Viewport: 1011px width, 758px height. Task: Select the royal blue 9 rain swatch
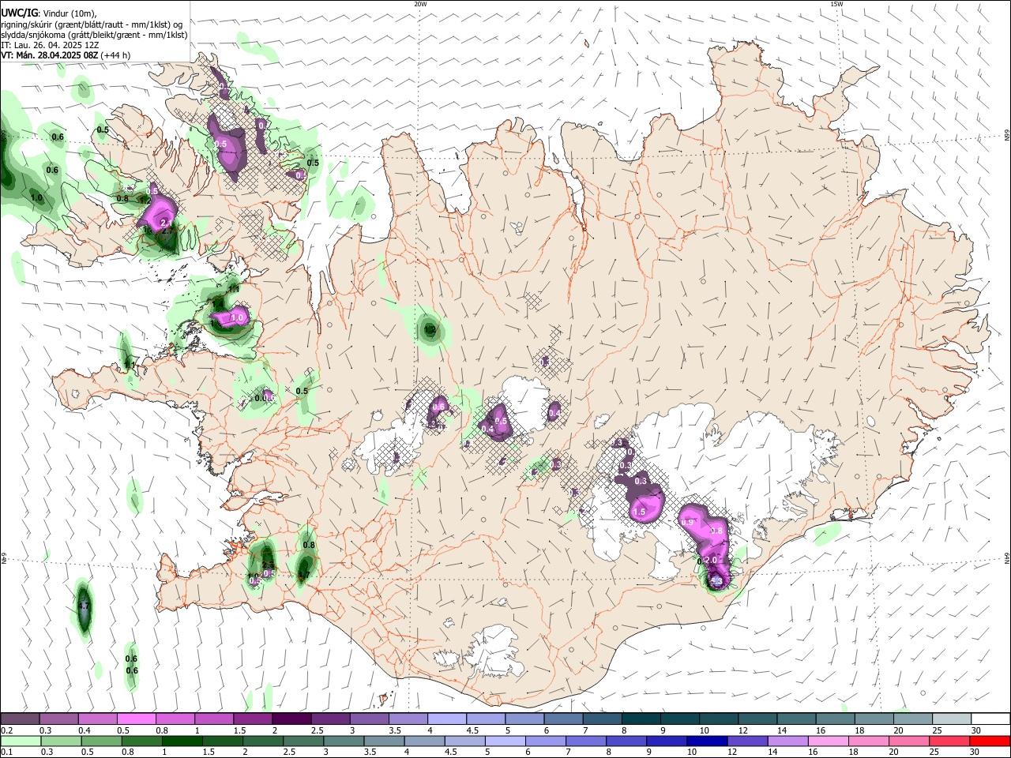coord(667,741)
